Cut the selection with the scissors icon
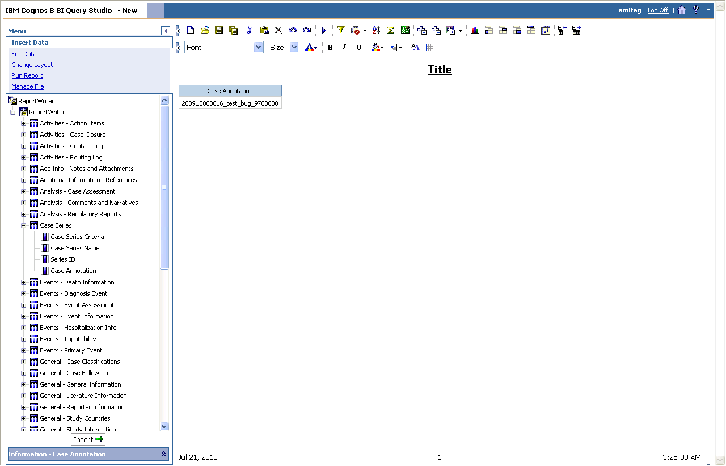This screenshot has height=466, width=726. coord(250,30)
